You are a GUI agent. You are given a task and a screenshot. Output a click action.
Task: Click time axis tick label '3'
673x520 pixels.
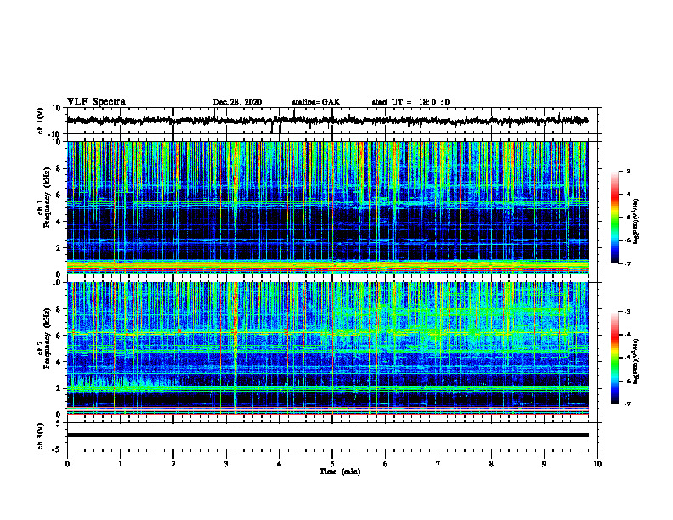pos(226,464)
